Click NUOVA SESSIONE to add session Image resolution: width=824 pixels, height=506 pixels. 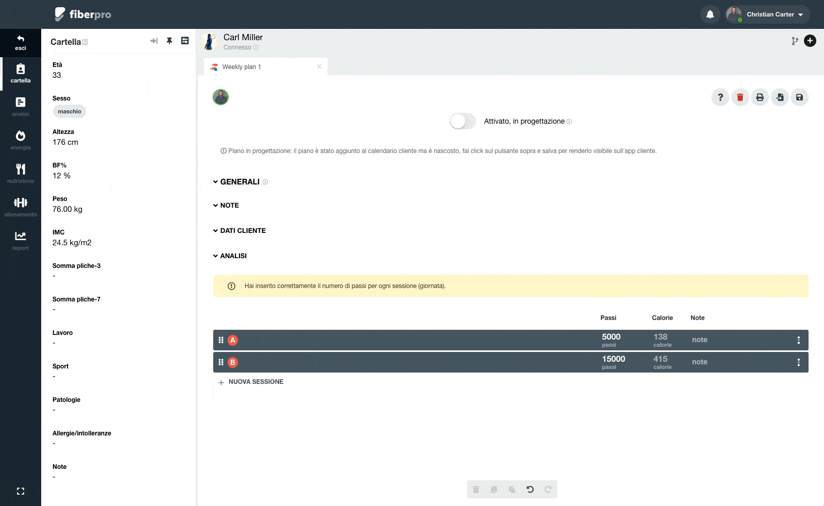[251, 382]
